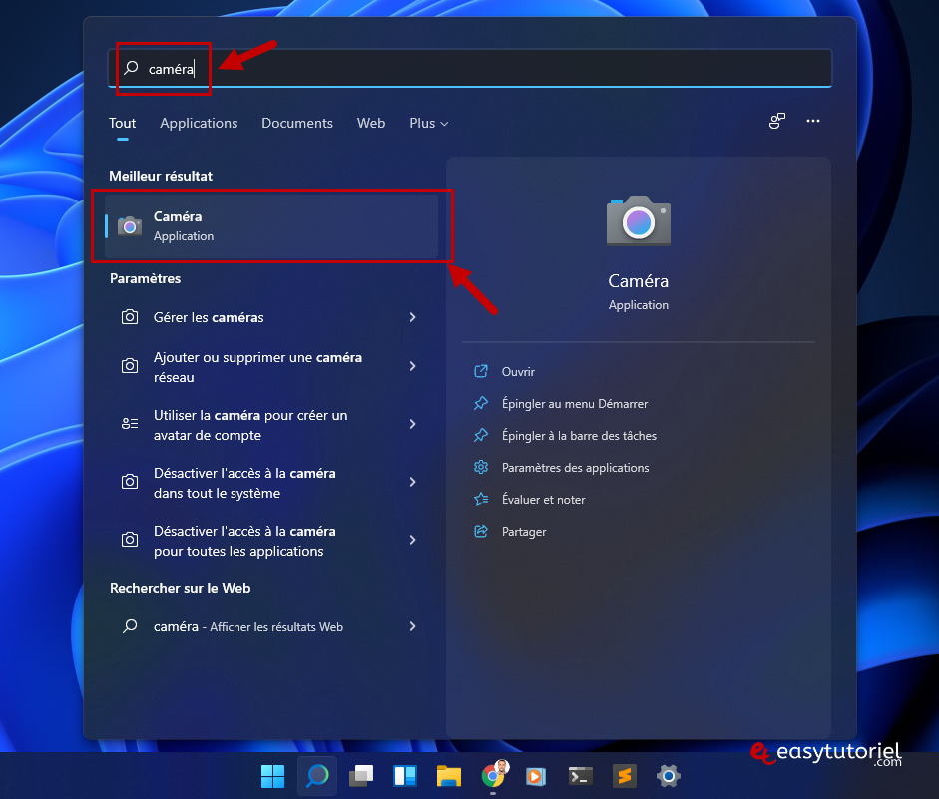Select the Tout tab
Screen dimensions: 939x799
(x=122, y=123)
